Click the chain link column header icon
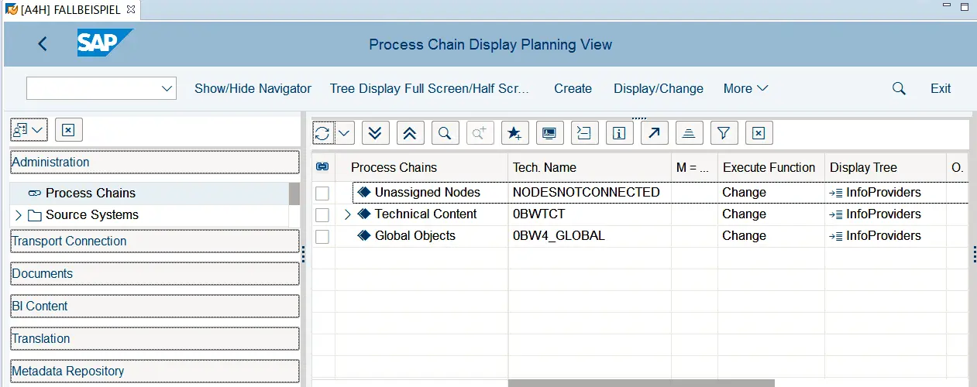Image resolution: width=977 pixels, height=387 pixels. 323,167
